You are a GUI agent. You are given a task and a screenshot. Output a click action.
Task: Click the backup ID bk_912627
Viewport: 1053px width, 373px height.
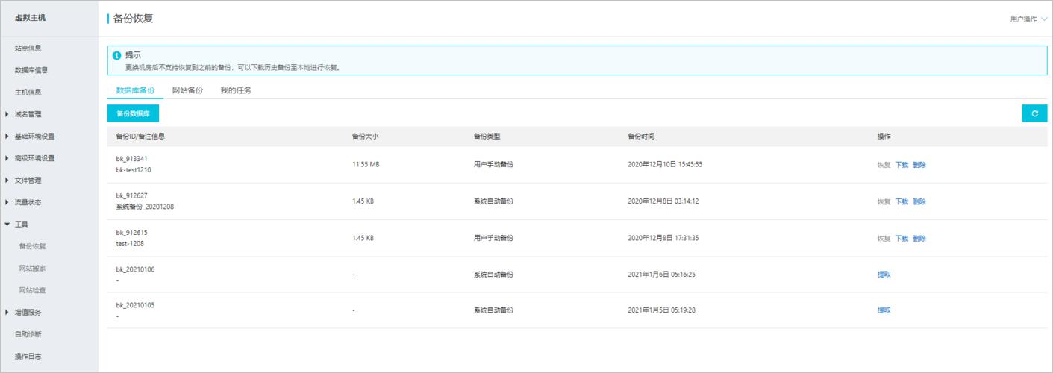pyautogui.click(x=132, y=195)
